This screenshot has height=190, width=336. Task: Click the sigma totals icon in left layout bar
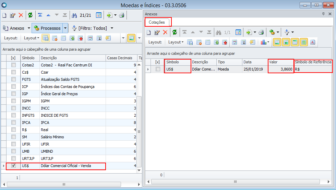[99, 38]
